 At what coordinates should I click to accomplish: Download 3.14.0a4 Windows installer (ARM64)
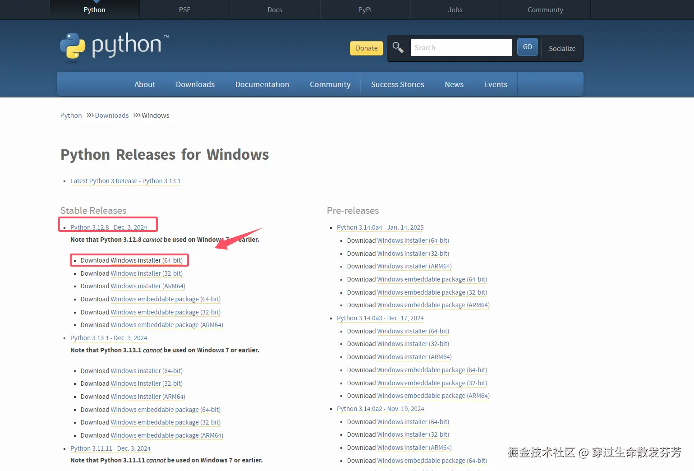point(414,266)
